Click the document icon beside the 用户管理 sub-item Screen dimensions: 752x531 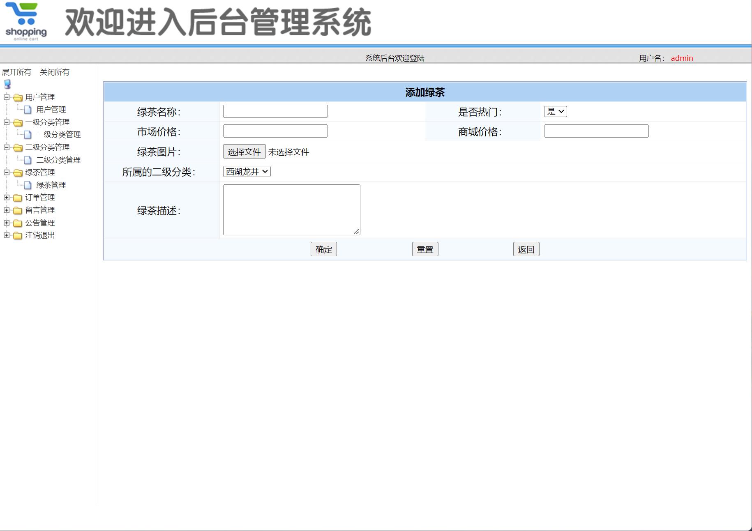(27, 109)
